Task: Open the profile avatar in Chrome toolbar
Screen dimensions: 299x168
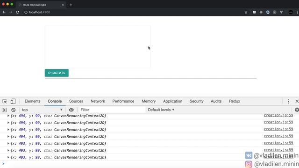Action: [291, 12]
